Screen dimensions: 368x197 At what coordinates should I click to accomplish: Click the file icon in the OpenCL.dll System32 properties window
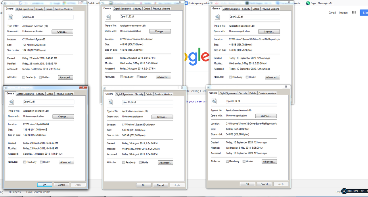tap(11, 17)
